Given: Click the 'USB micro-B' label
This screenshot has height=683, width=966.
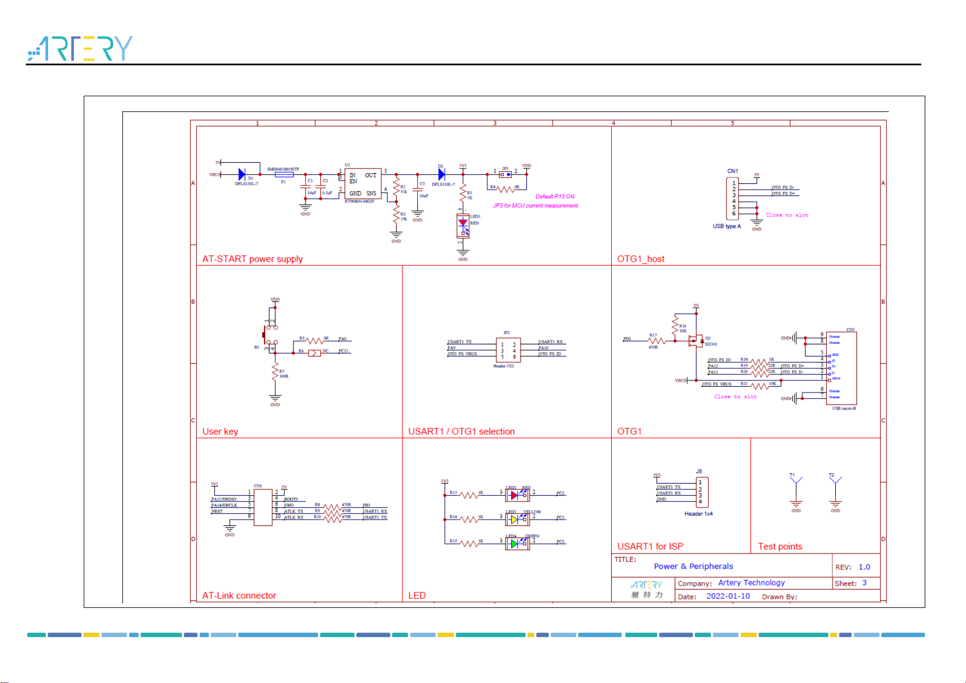Looking at the screenshot, I should point(844,409).
